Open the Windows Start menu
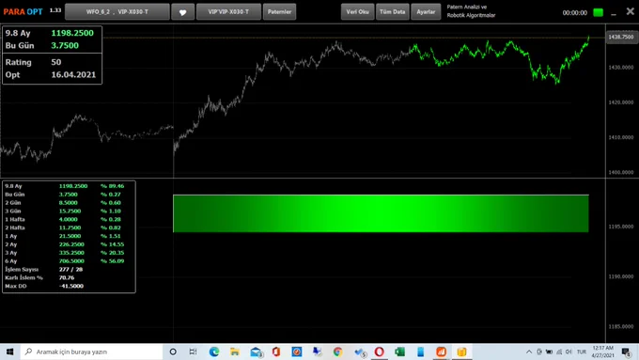Screen dimensions: 639x360 pyautogui.click(x=9, y=352)
